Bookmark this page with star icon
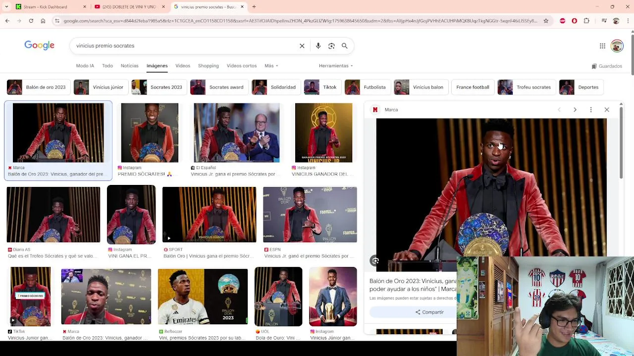Viewport: 634px width, 356px height. pyautogui.click(x=546, y=21)
